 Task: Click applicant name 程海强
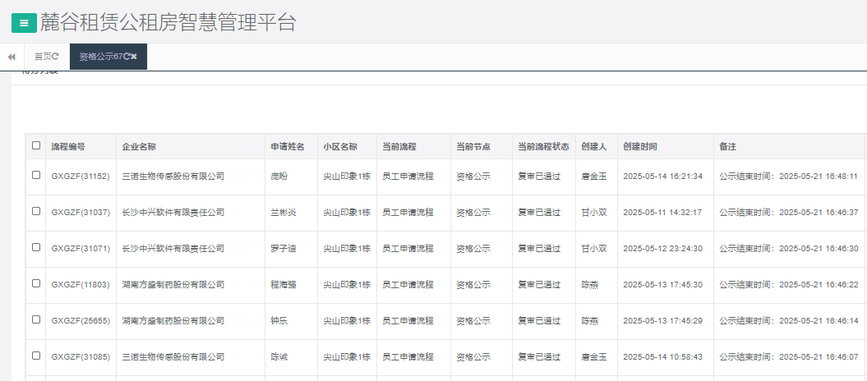283,285
